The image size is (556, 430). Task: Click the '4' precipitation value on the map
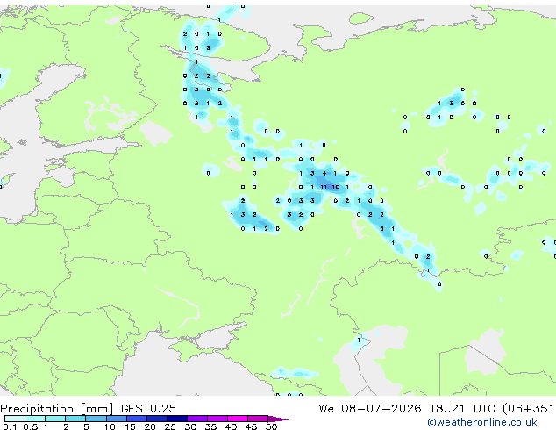pos(324,173)
